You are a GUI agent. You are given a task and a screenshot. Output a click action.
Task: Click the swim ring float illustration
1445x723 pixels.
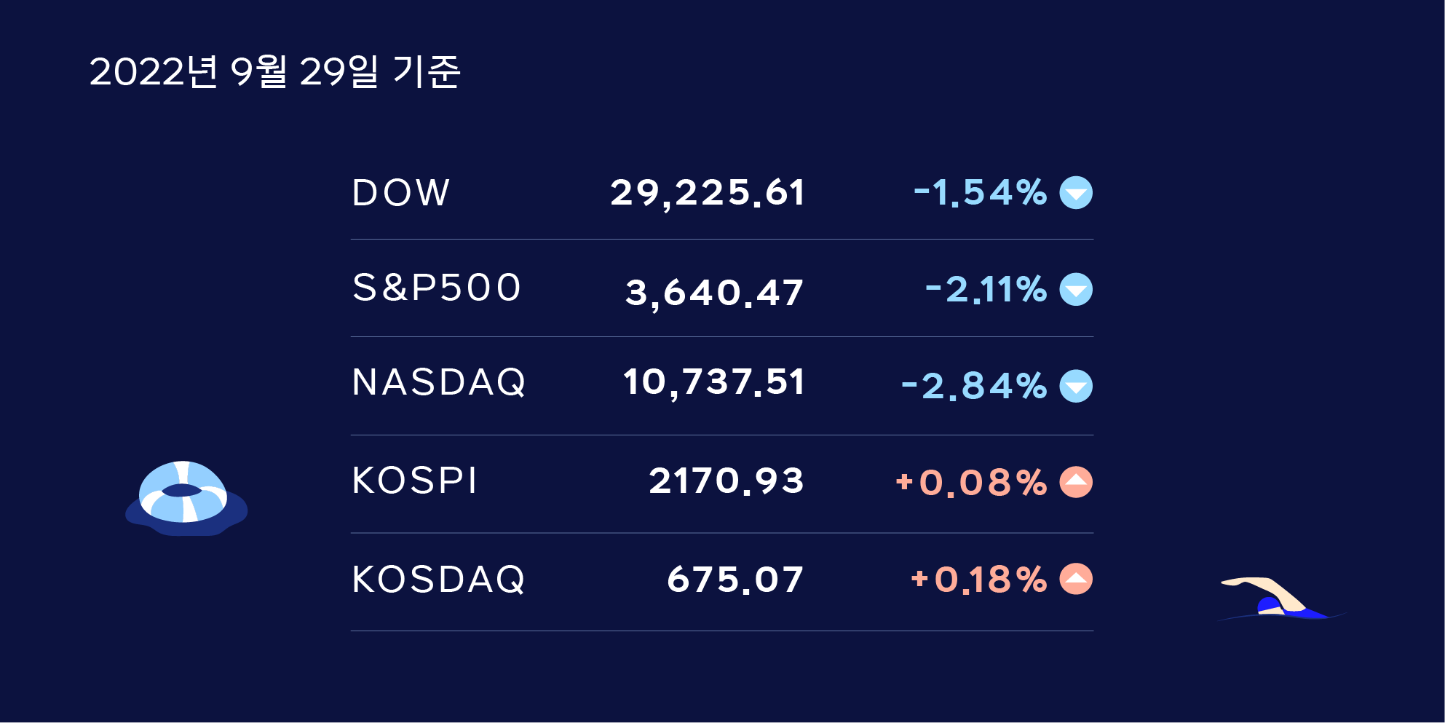coord(186,498)
